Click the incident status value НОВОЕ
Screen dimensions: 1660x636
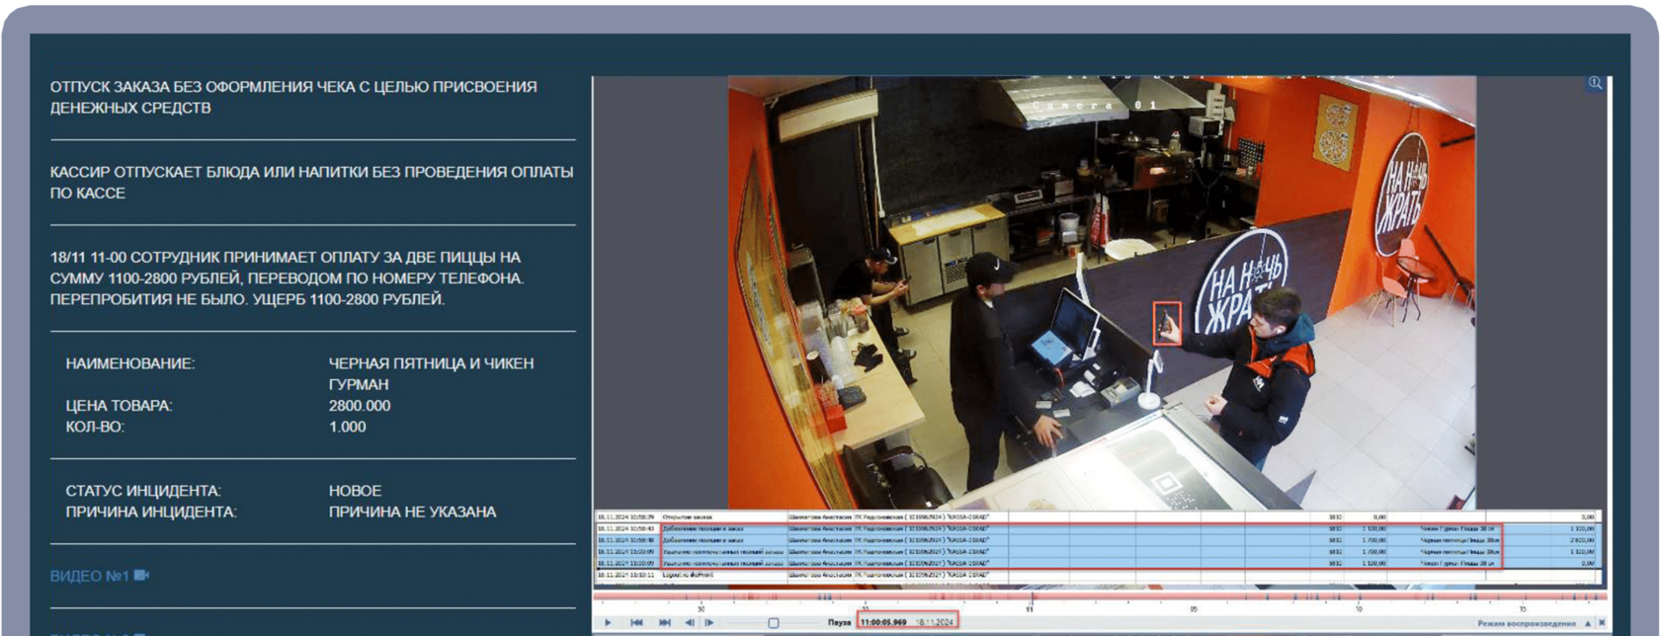pyautogui.click(x=355, y=490)
